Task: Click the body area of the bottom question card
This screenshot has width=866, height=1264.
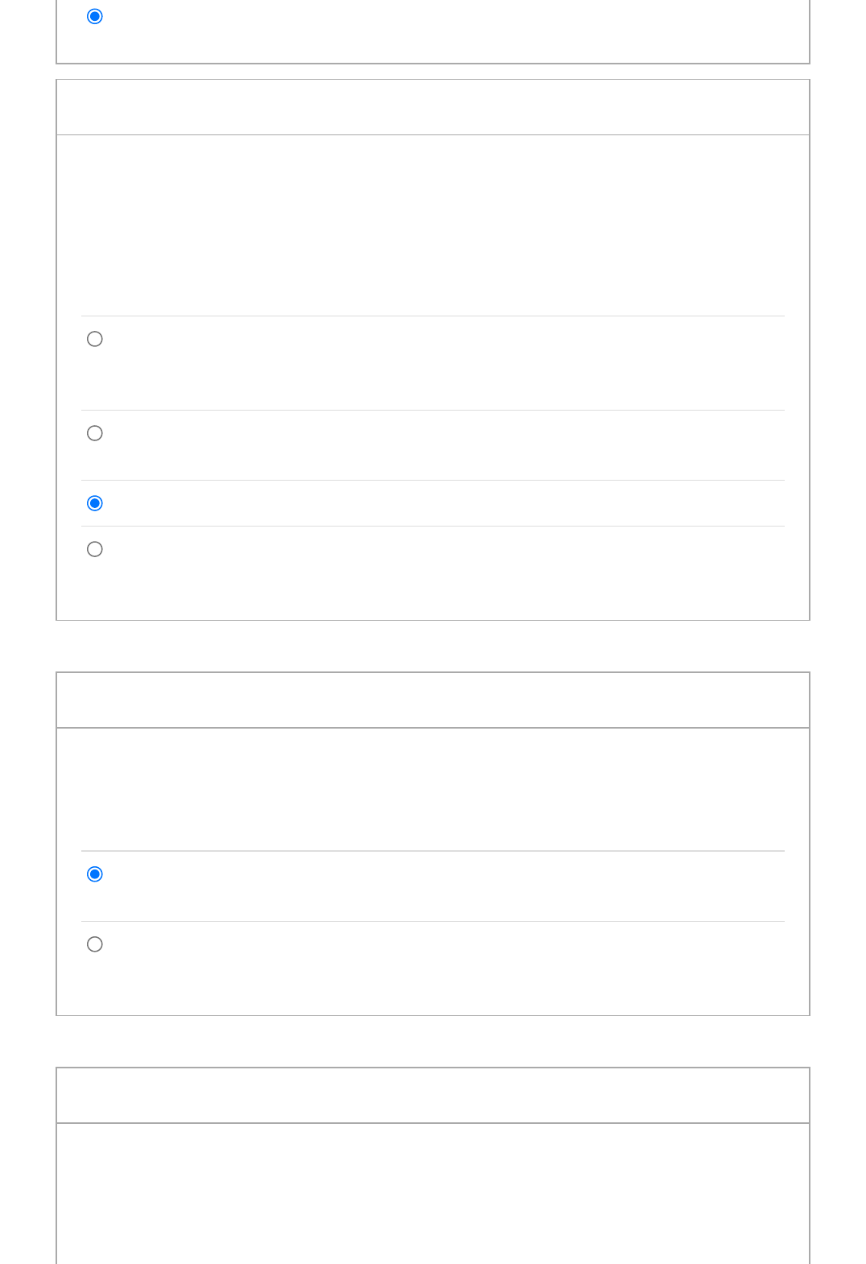Action: point(433,1194)
